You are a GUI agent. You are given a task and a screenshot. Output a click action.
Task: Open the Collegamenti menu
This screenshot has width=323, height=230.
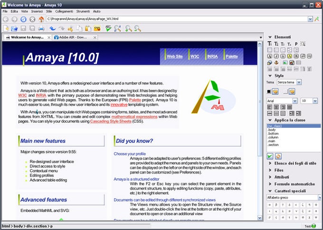click(x=64, y=11)
